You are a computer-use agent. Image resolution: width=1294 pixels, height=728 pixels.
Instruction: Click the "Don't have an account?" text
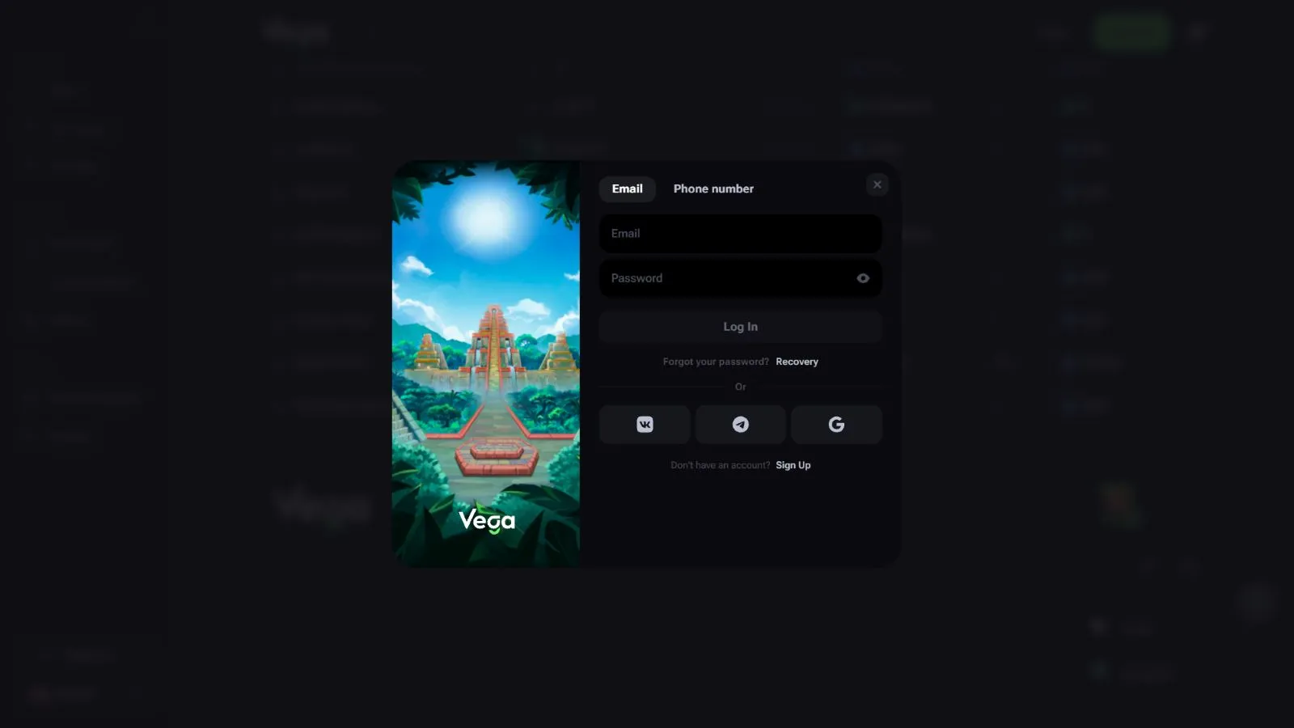(720, 465)
